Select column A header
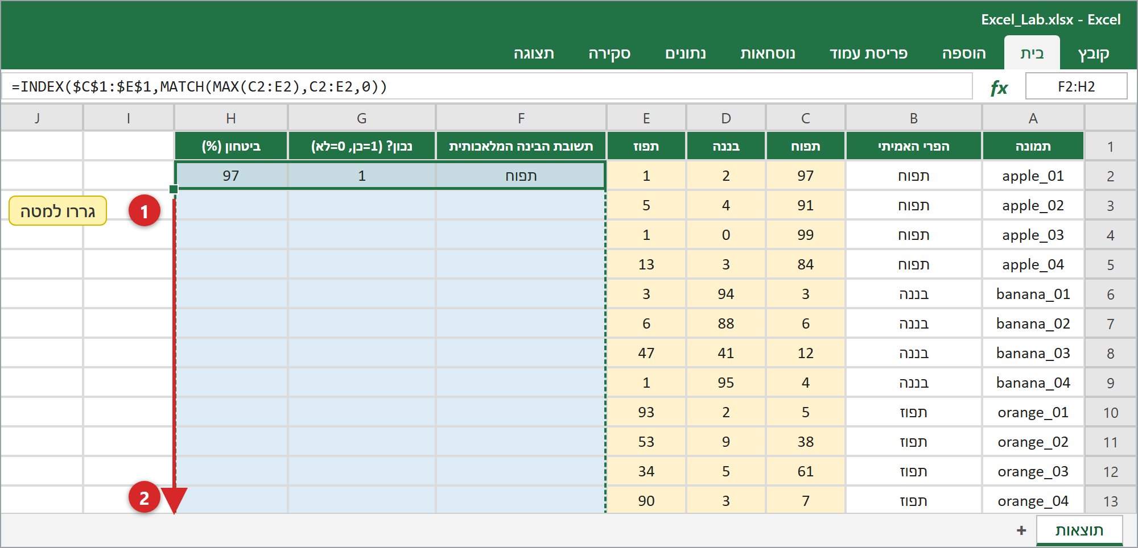 [1033, 118]
